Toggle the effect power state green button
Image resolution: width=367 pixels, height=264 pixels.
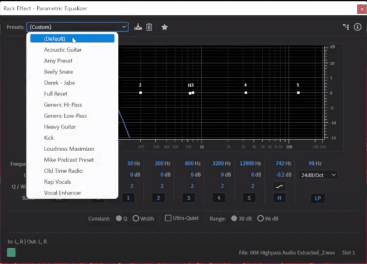11,252
